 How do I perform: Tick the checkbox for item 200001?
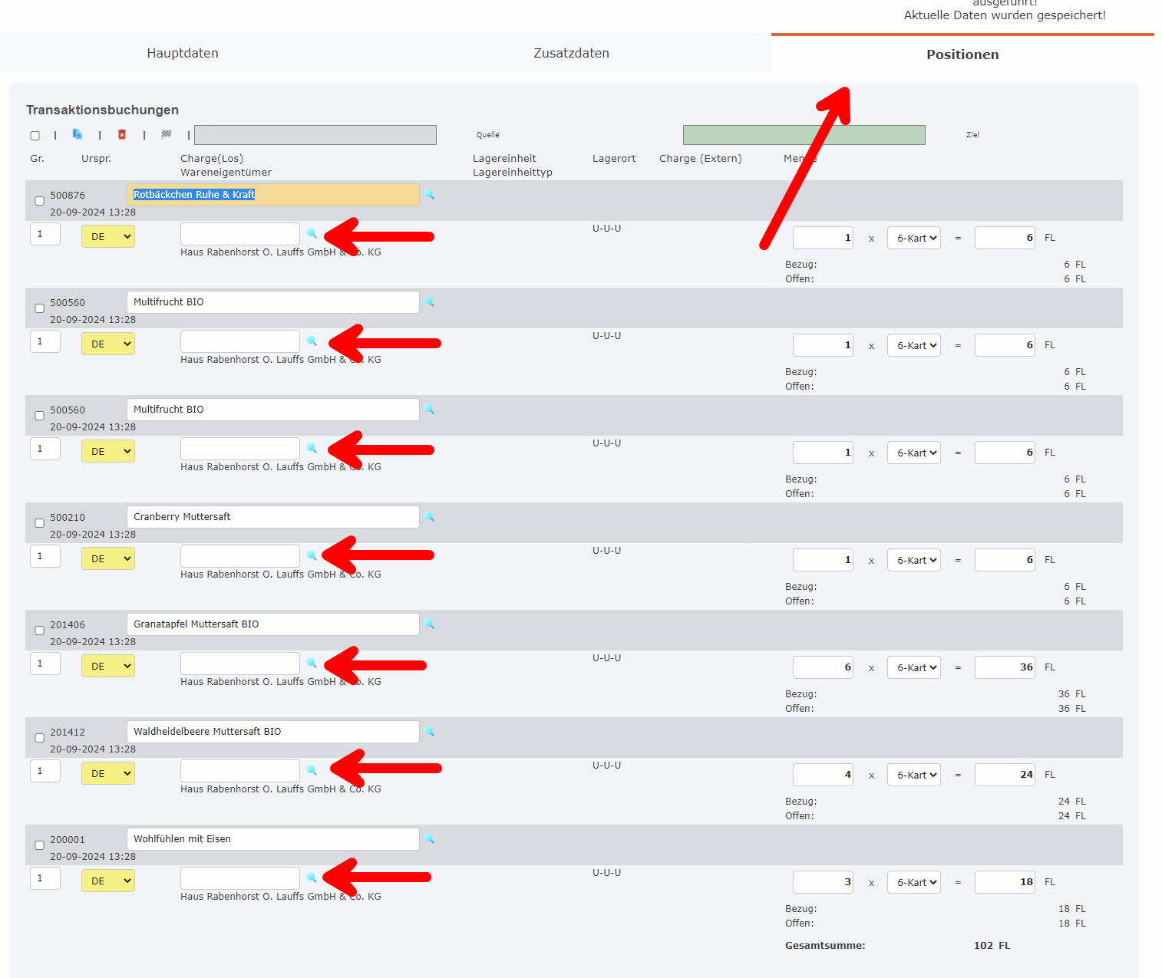39,845
